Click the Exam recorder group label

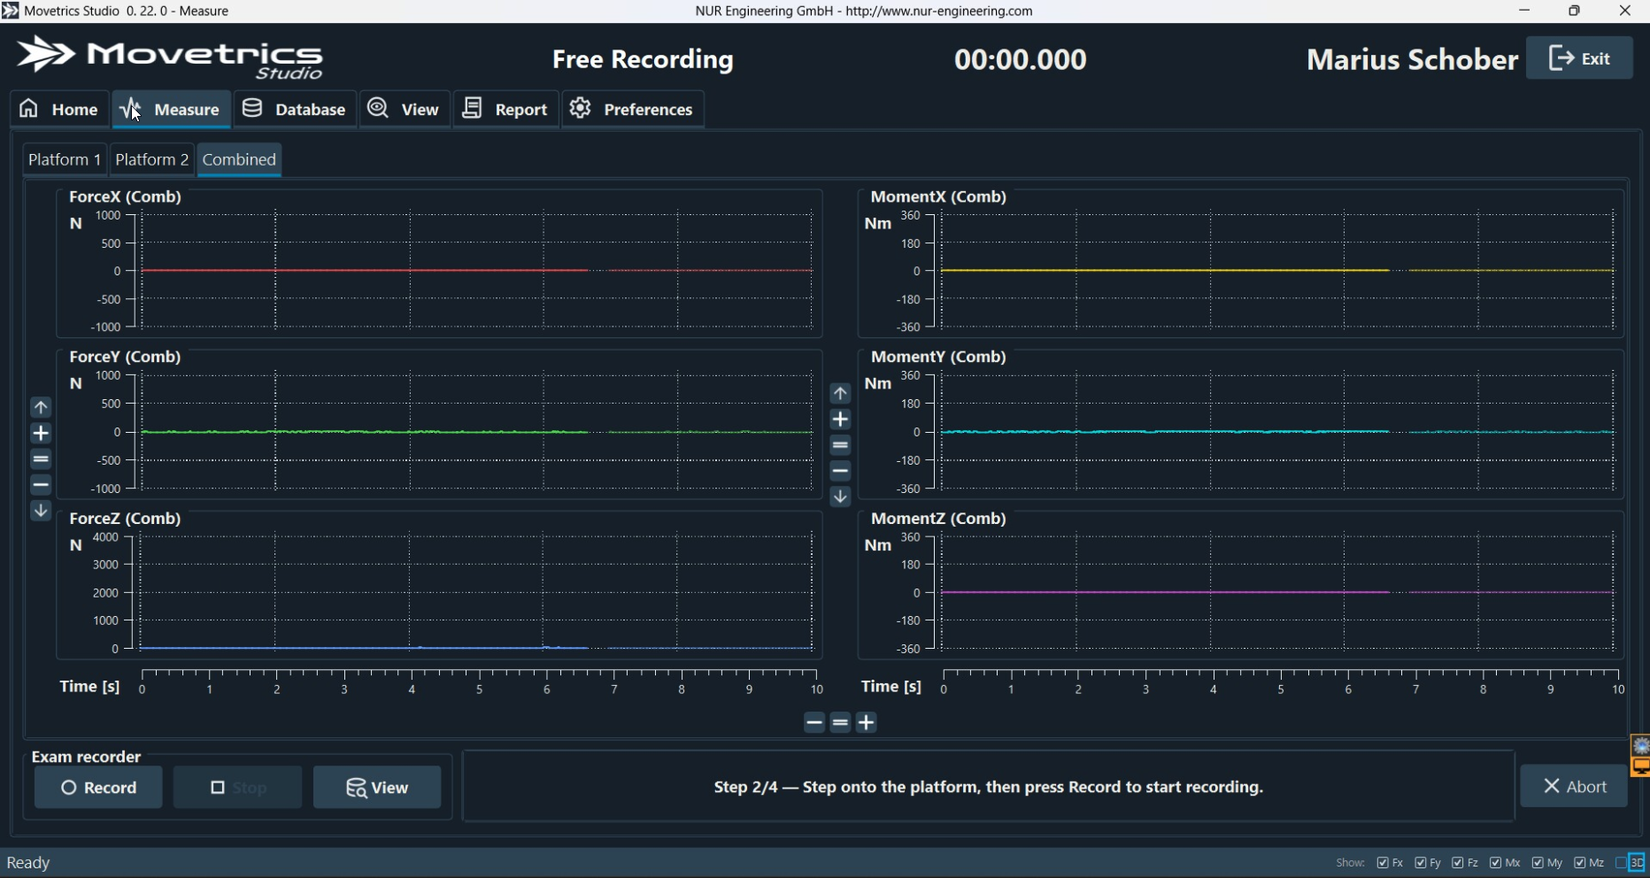pyautogui.click(x=86, y=757)
